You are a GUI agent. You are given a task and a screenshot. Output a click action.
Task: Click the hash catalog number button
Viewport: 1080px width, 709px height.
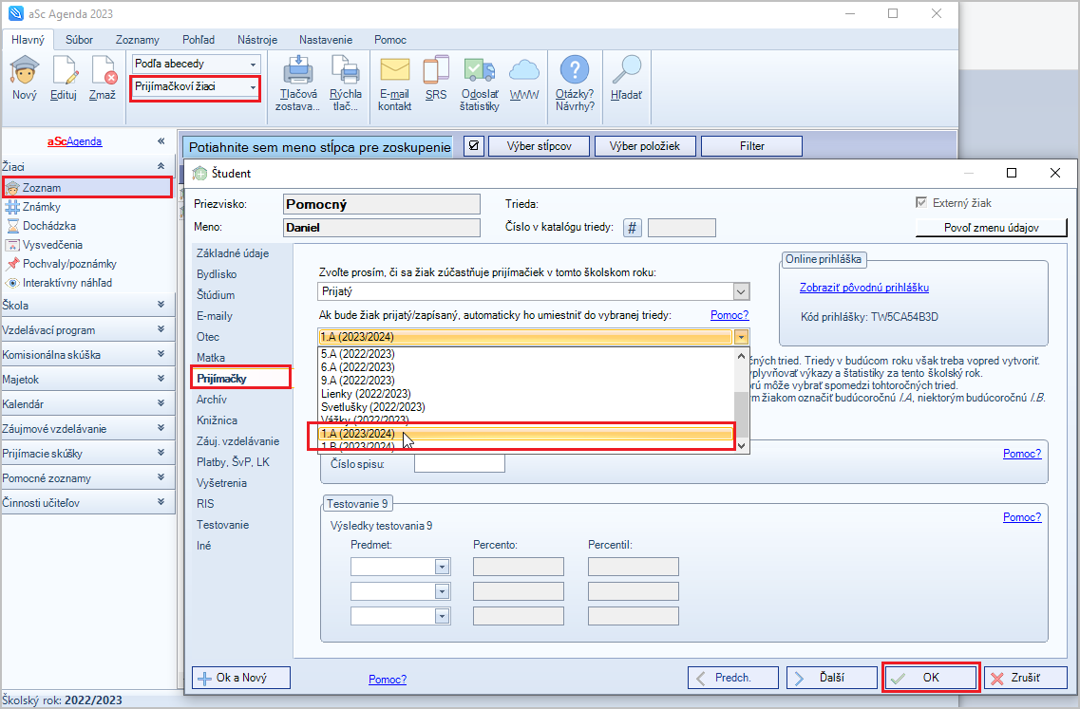coord(633,228)
